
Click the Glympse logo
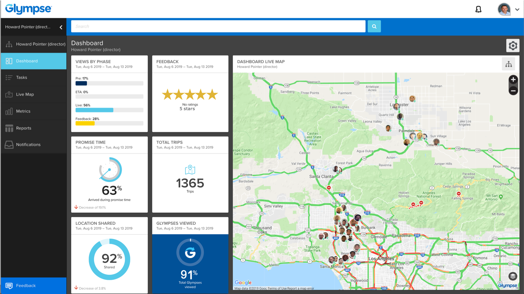click(28, 9)
